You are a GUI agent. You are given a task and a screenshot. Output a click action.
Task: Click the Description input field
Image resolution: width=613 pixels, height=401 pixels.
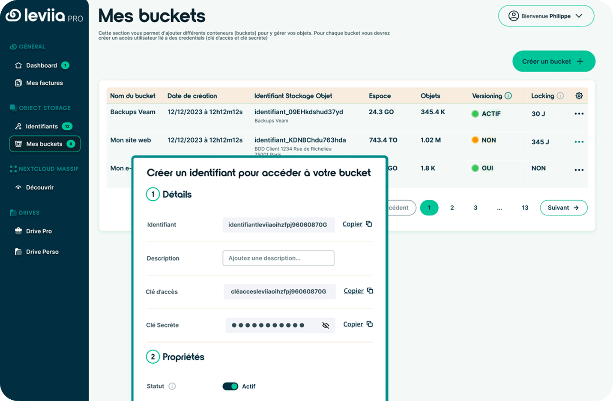(x=278, y=258)
